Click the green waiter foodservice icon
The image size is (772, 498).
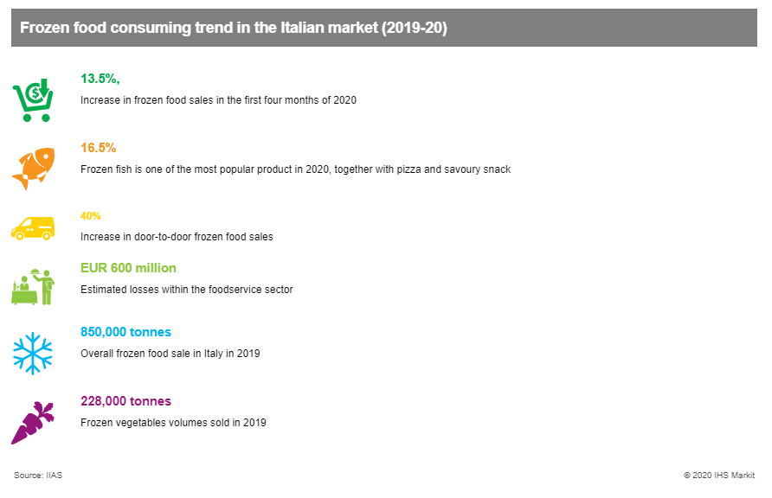(33, 287)
